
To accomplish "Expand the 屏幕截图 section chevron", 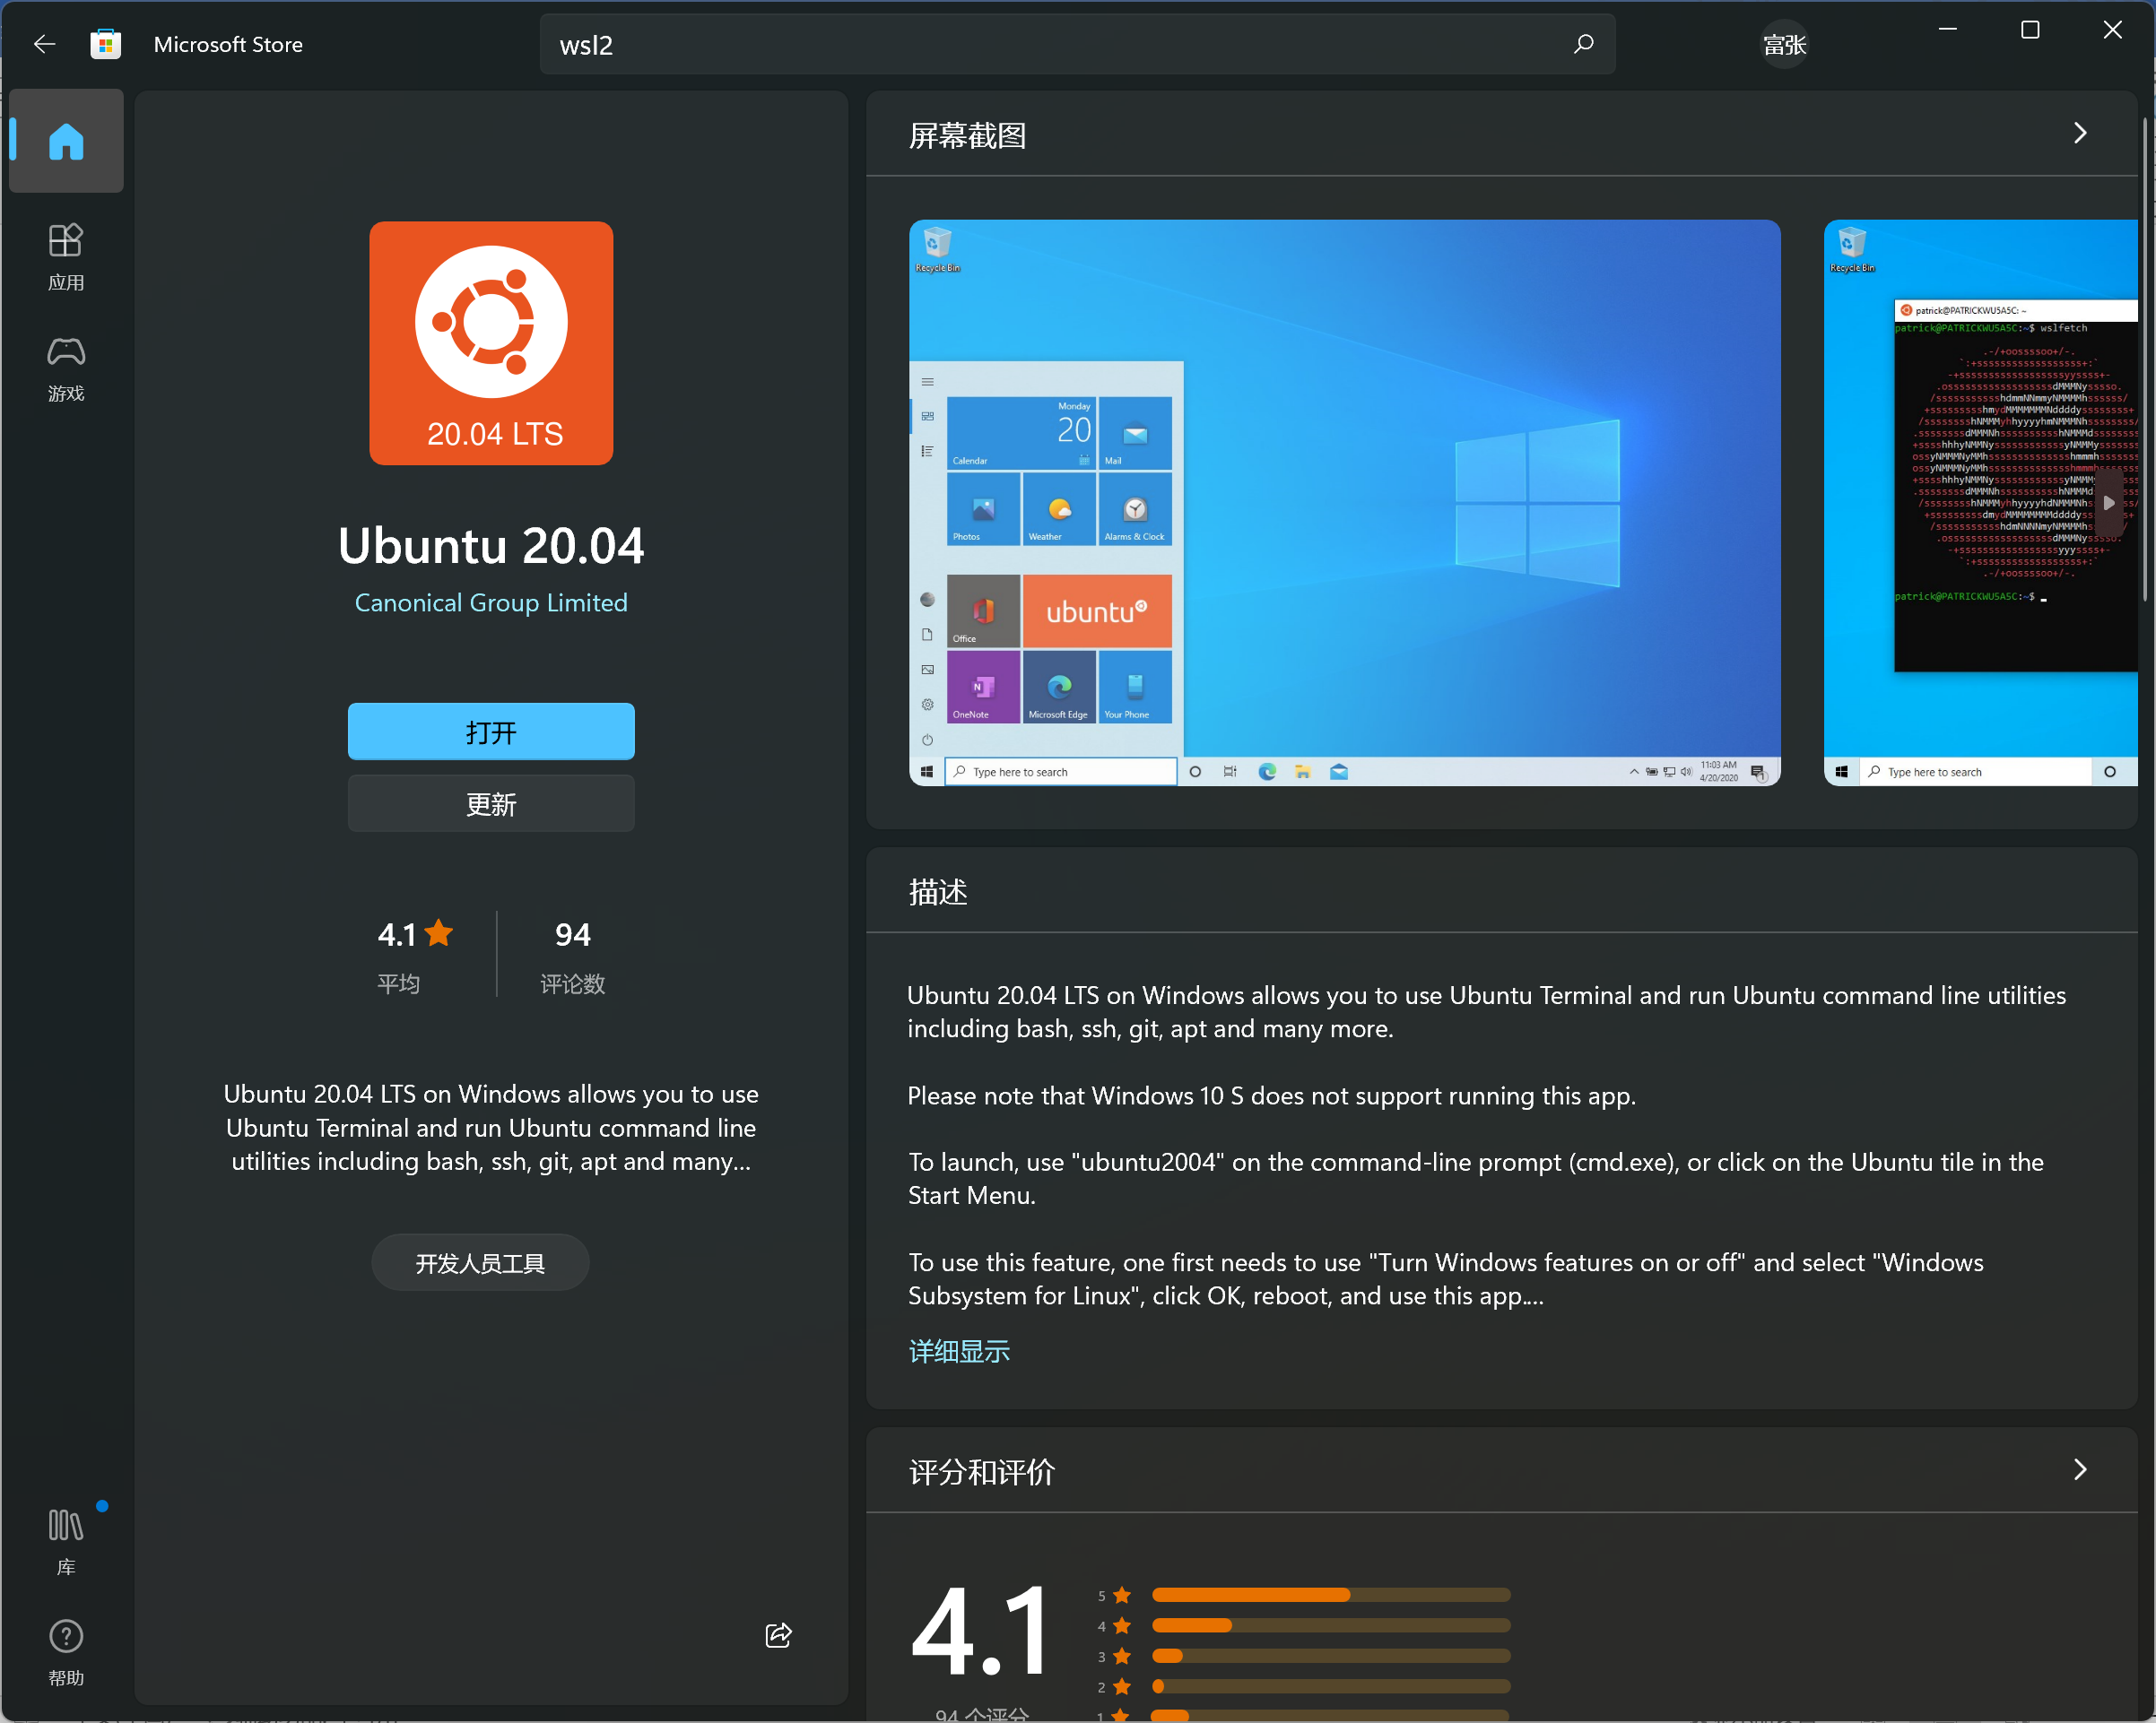I will tap(2080, 134).
